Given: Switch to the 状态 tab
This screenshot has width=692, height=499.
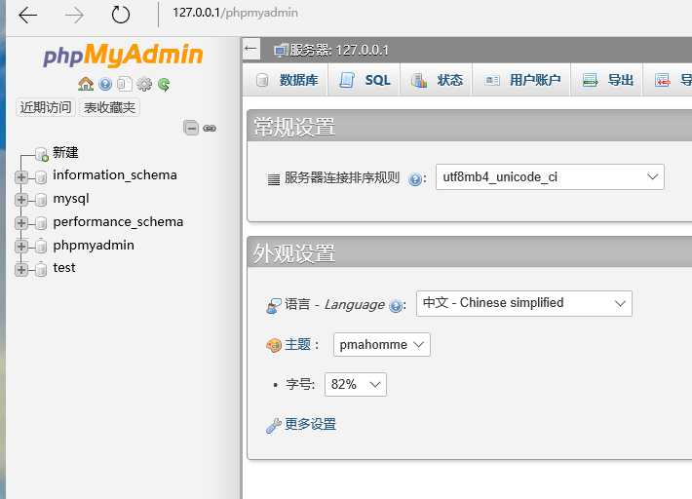Looking at the screenshot, I should (437, 80).
